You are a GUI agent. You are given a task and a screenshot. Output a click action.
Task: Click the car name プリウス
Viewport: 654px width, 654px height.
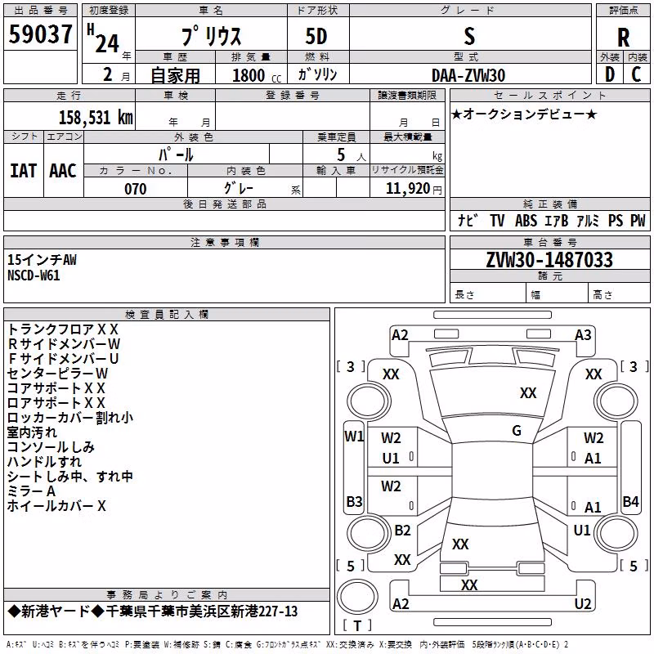click(x=211, y=36)
